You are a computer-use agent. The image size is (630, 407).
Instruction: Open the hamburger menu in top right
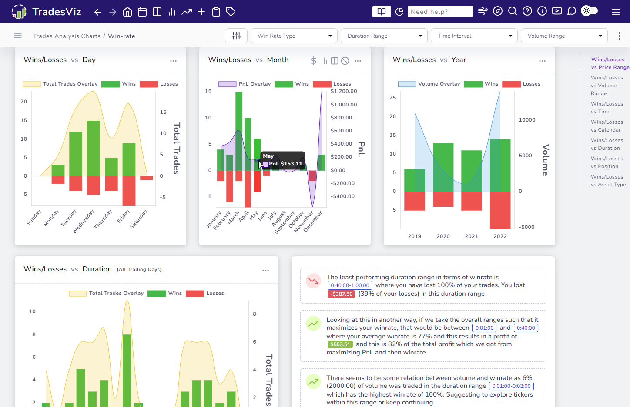tap(616, 12)
